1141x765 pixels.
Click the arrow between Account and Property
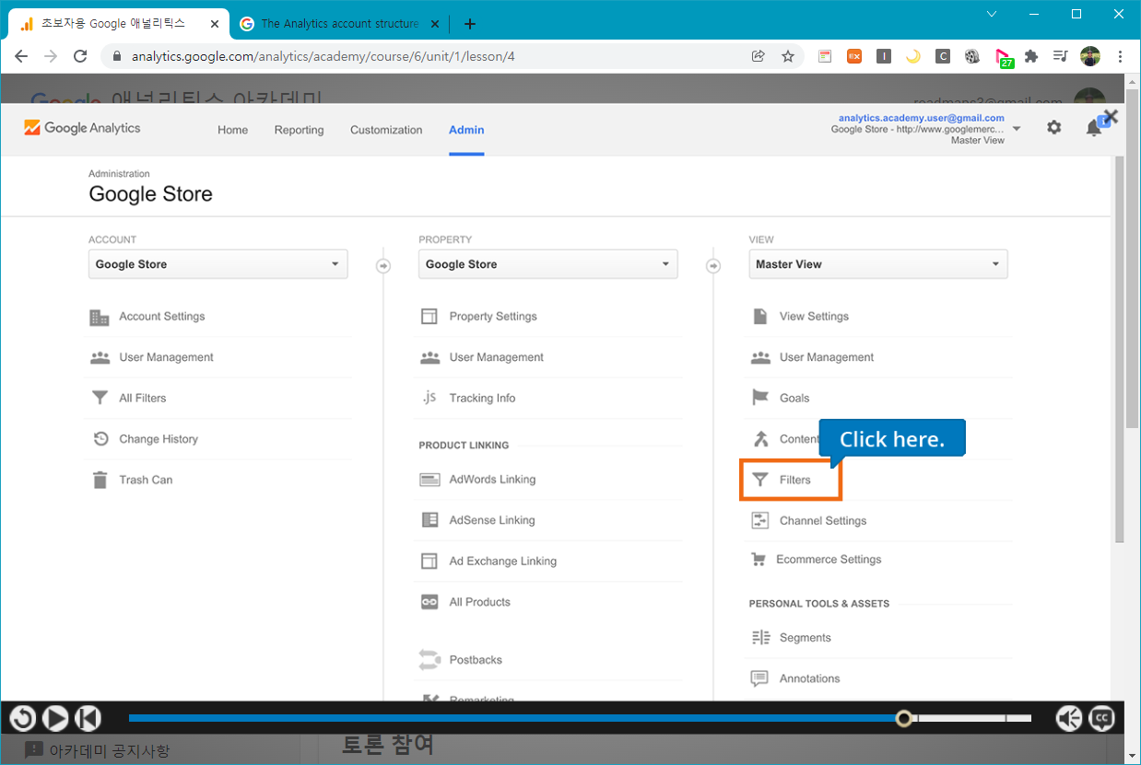tap(383, 266)
